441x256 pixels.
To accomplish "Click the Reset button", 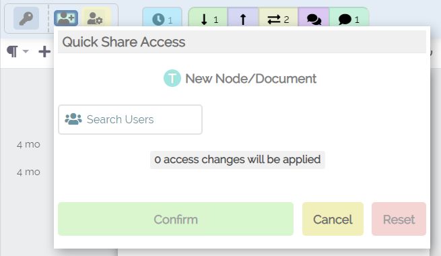I will (399, 219).
